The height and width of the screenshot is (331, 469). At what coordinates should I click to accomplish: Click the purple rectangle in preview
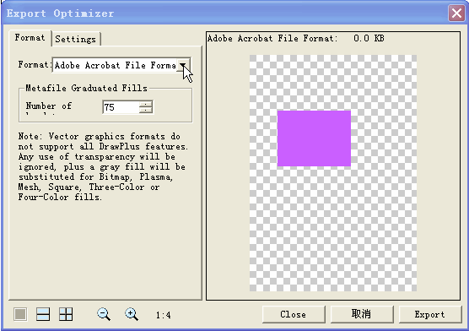[x=314, y=138]
